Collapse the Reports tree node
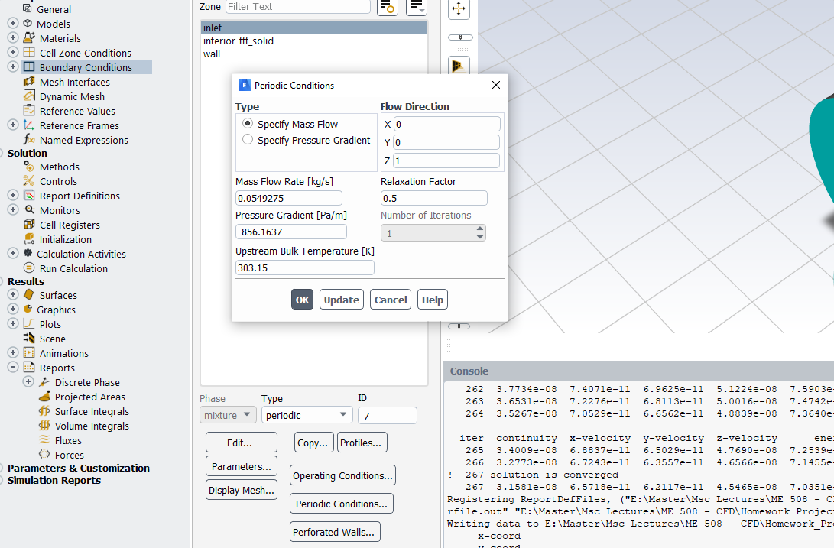 13,368
